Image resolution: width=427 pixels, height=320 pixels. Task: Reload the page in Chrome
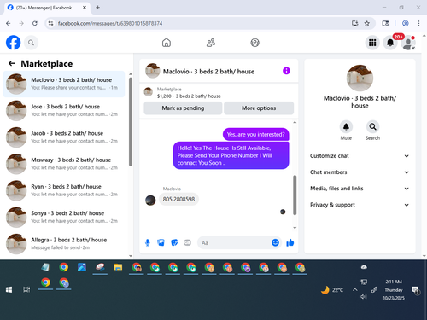35,23
